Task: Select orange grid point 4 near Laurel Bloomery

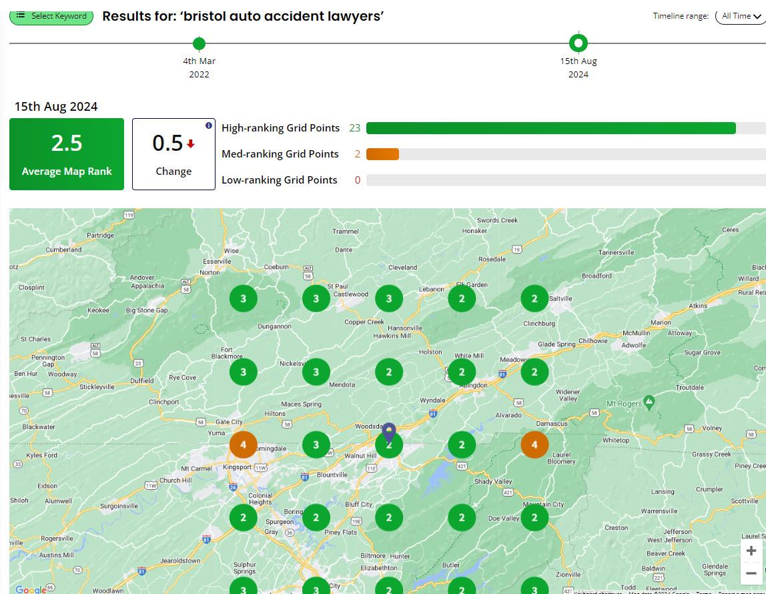Action: point(534,444)
